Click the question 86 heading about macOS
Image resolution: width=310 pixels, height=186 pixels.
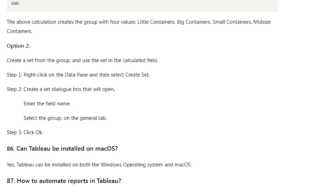point(62,149)
